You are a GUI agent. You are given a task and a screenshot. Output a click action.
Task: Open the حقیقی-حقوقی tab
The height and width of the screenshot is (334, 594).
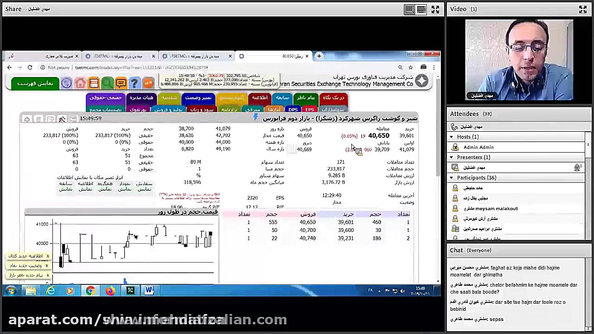point(105,98)
